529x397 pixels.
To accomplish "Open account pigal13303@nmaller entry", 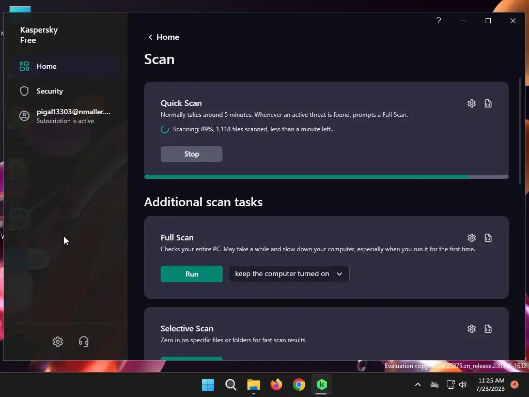I will click(x=65, y=116).
